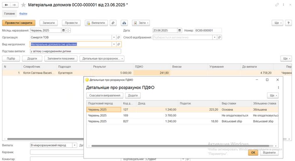Maximize the Детальніше про розрахунок ПДФО dialog

click(267, 80)
